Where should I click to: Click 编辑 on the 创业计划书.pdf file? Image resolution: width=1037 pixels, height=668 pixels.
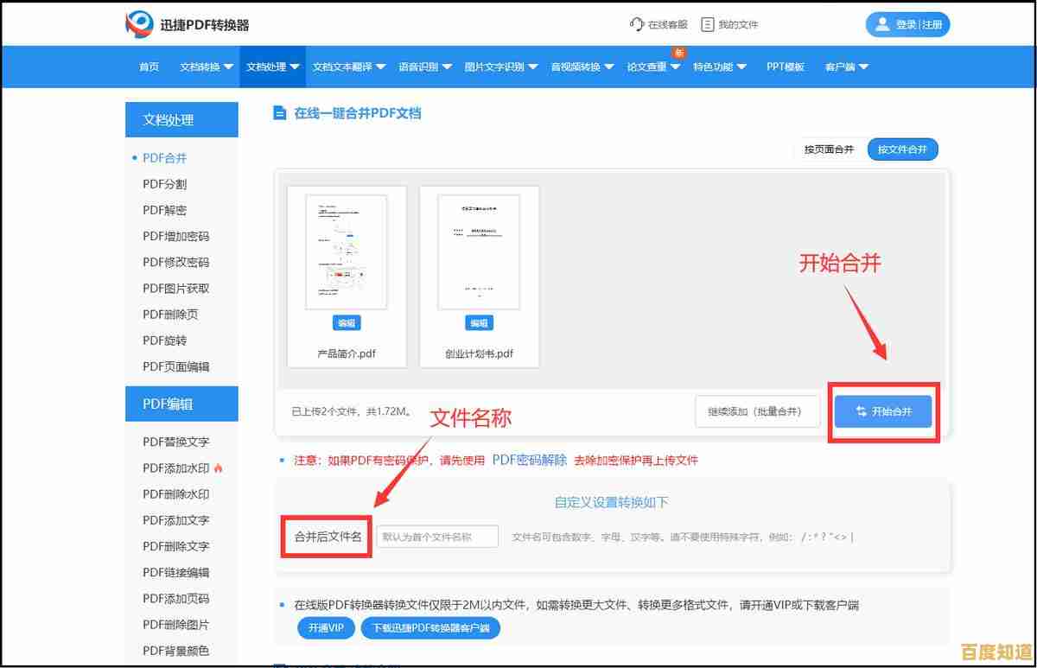point(480,322)
